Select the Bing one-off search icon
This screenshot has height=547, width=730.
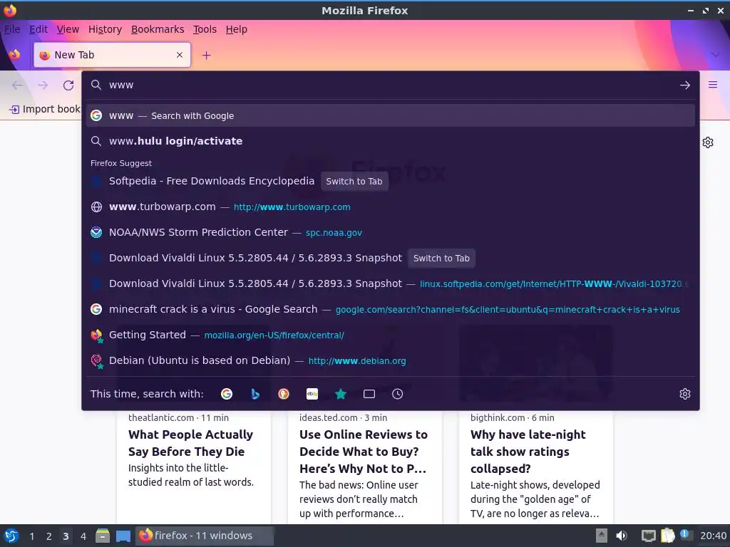click(x=255, y=394)
